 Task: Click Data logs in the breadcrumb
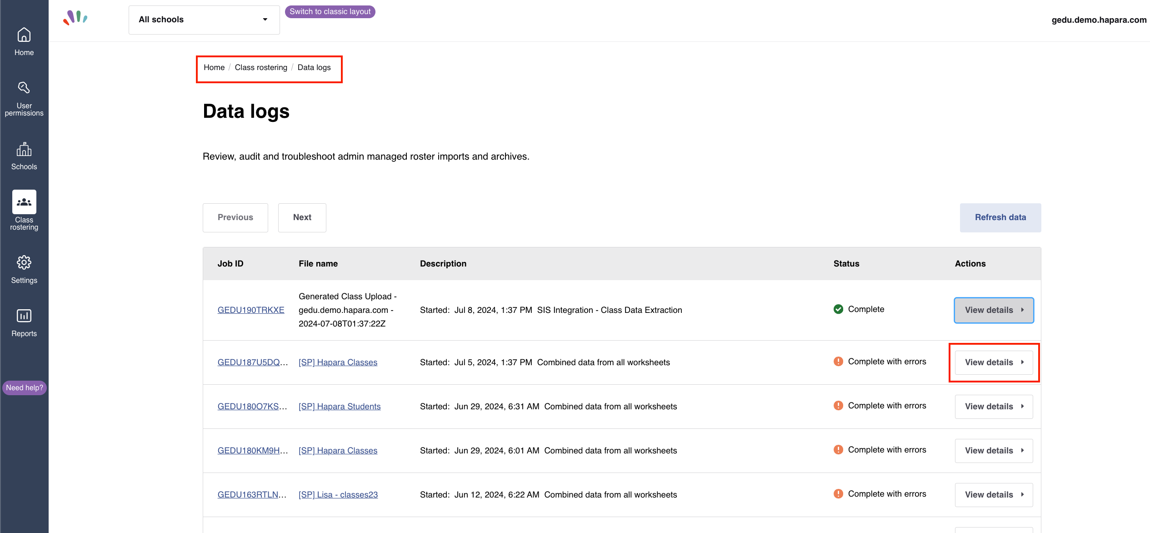[x=314, y=68]
